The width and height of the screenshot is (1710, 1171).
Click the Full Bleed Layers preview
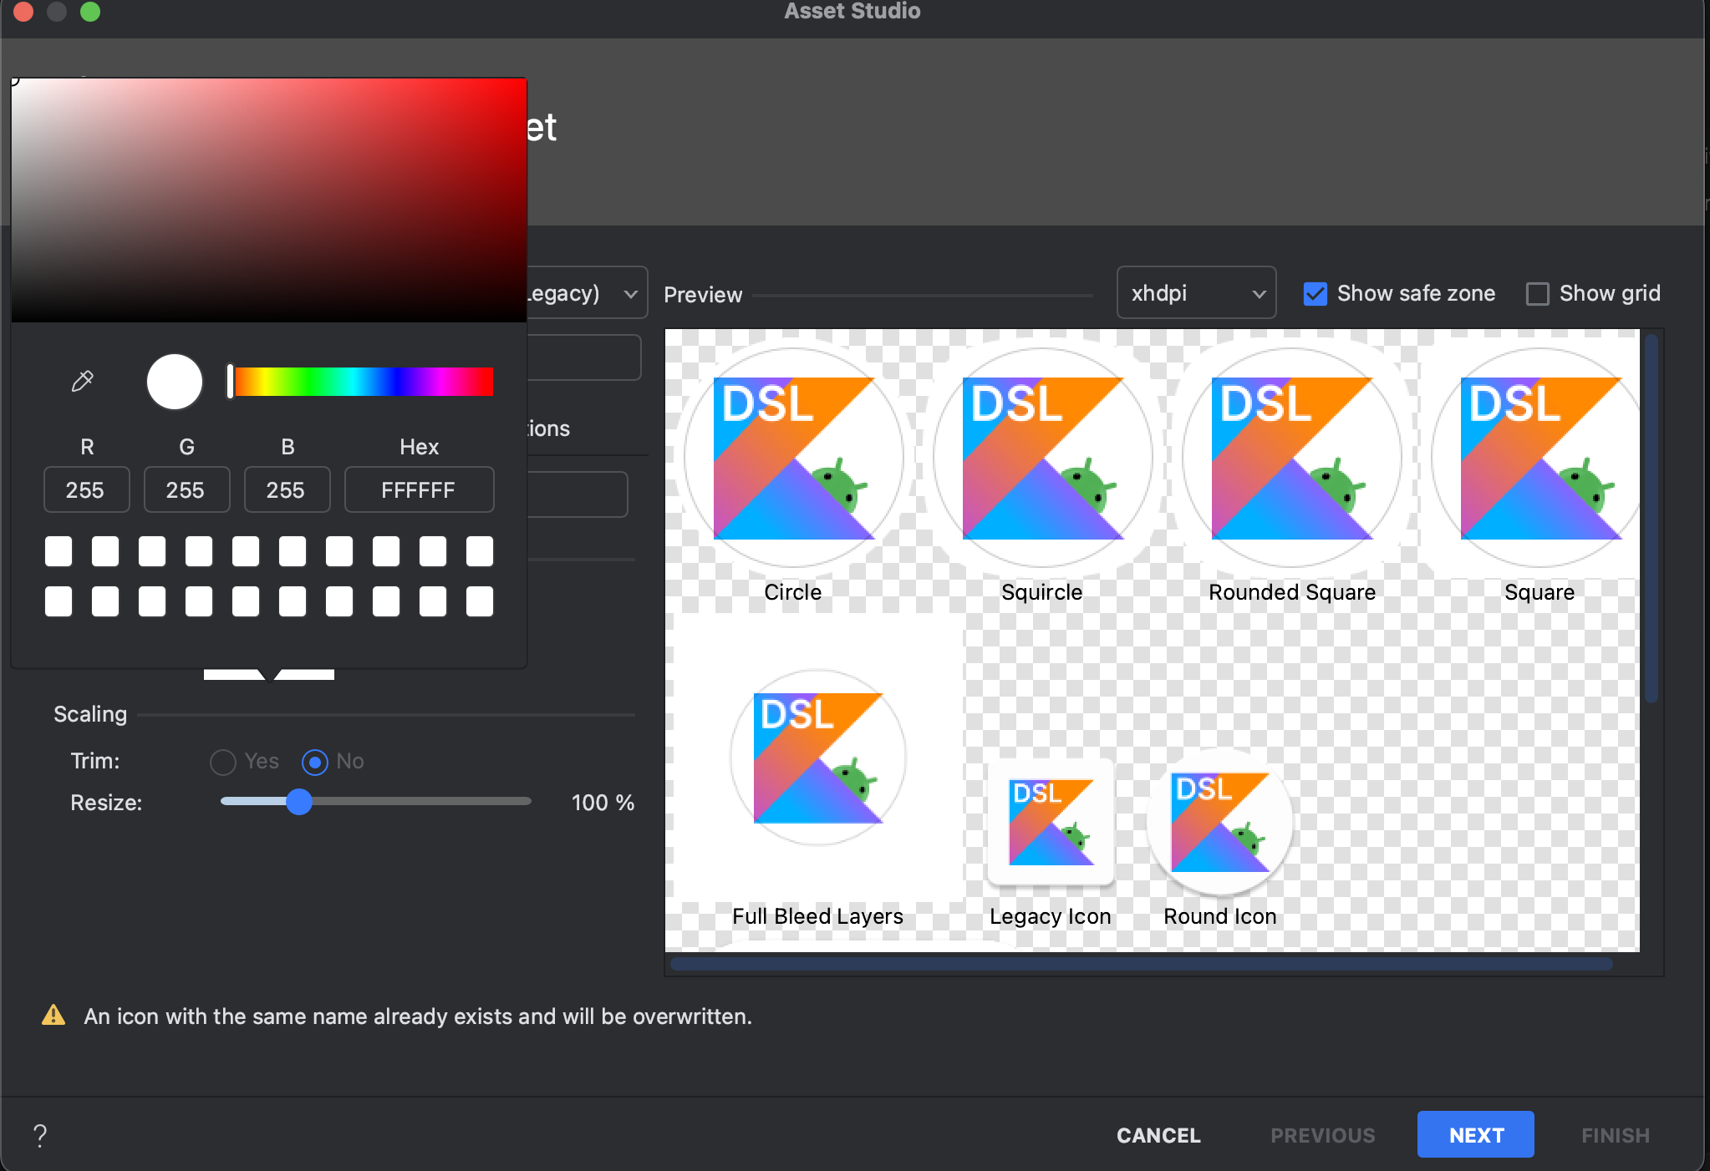817,758
